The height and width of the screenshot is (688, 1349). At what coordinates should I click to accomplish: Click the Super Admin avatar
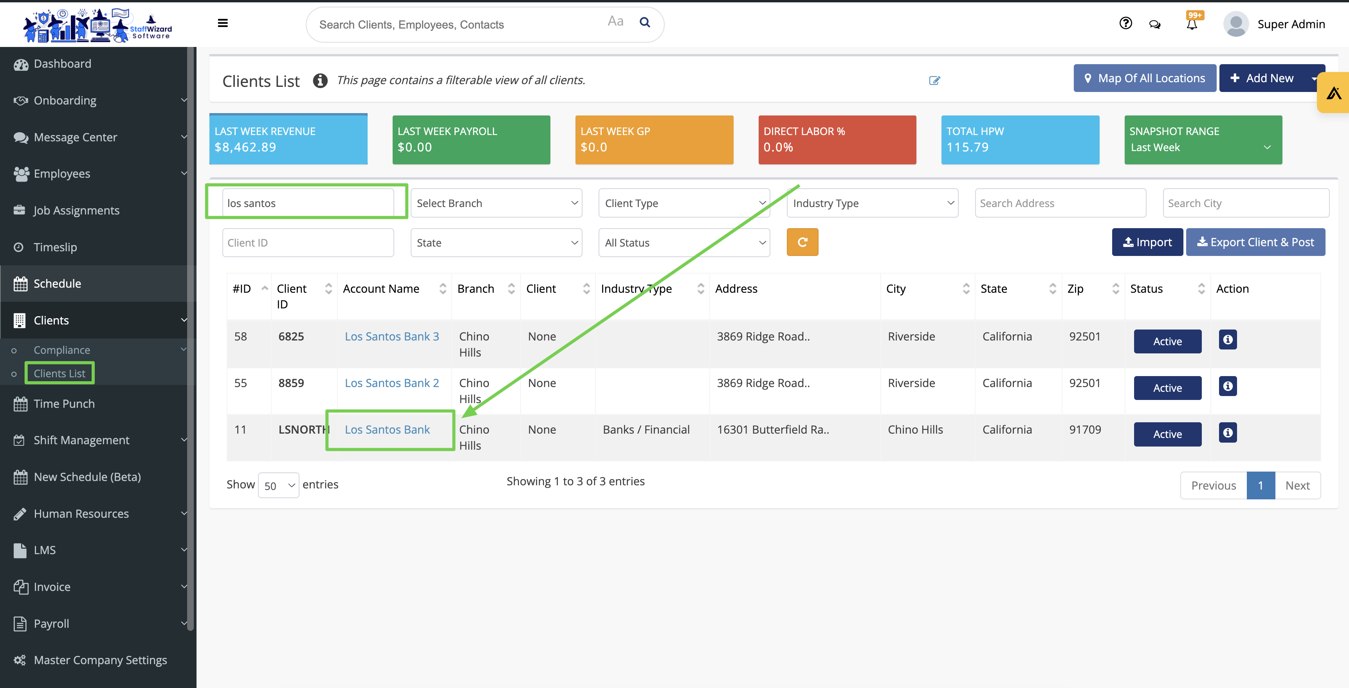coord(1236,24)
